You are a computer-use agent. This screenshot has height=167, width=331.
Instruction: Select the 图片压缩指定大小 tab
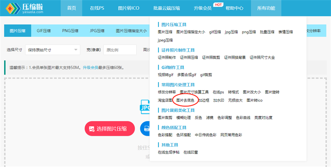[131, 31]
